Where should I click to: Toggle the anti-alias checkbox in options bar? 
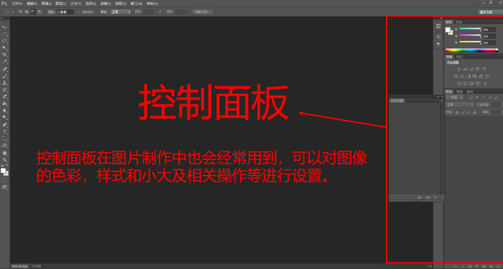coord(78,12)
